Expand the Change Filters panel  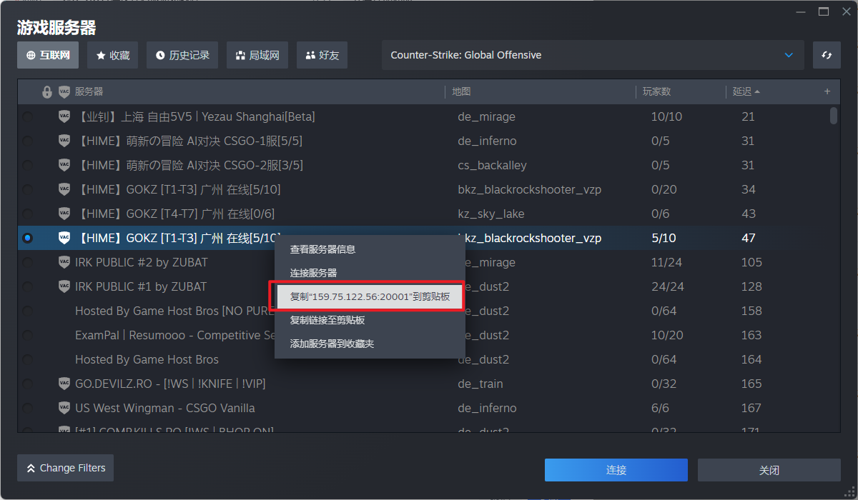65,468
